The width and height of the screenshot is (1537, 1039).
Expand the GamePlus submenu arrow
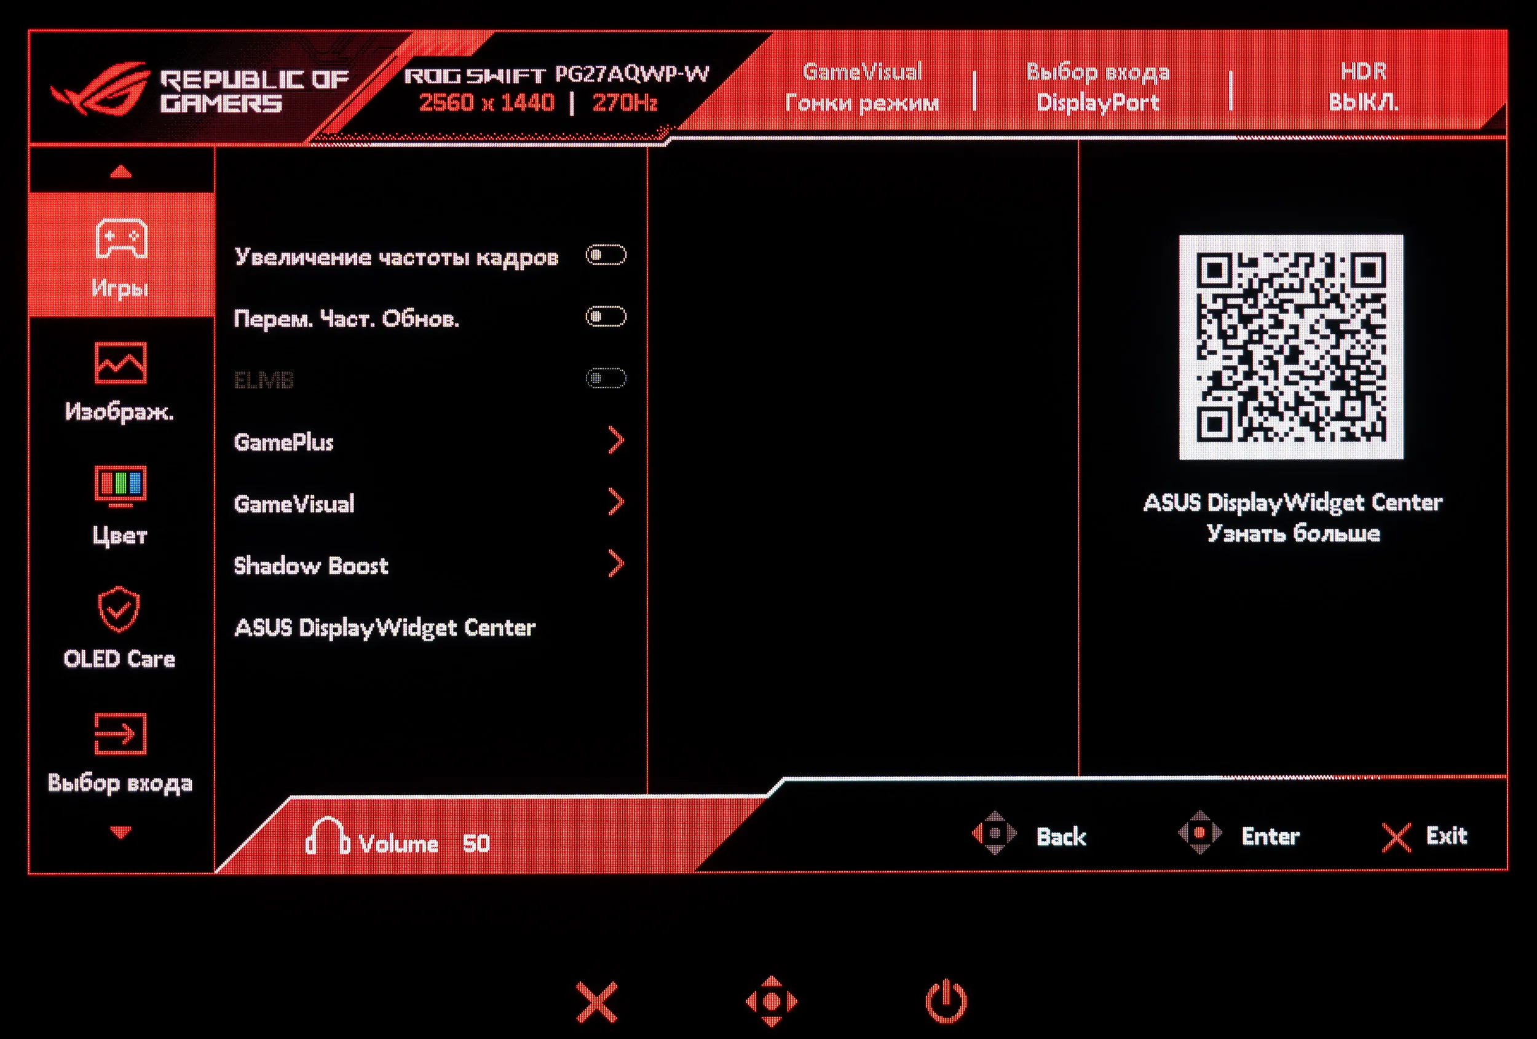pyautogui.click(x=616, y=440)
